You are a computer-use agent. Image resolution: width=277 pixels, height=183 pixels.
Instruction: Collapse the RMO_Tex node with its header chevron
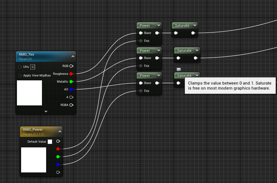pos(73,56)
